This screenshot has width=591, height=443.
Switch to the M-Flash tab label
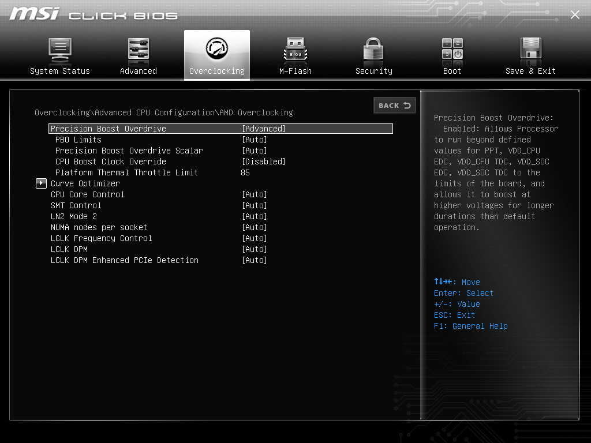coord(295,71)
